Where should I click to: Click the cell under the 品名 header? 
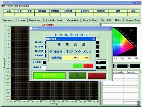[x=9, y=14]
